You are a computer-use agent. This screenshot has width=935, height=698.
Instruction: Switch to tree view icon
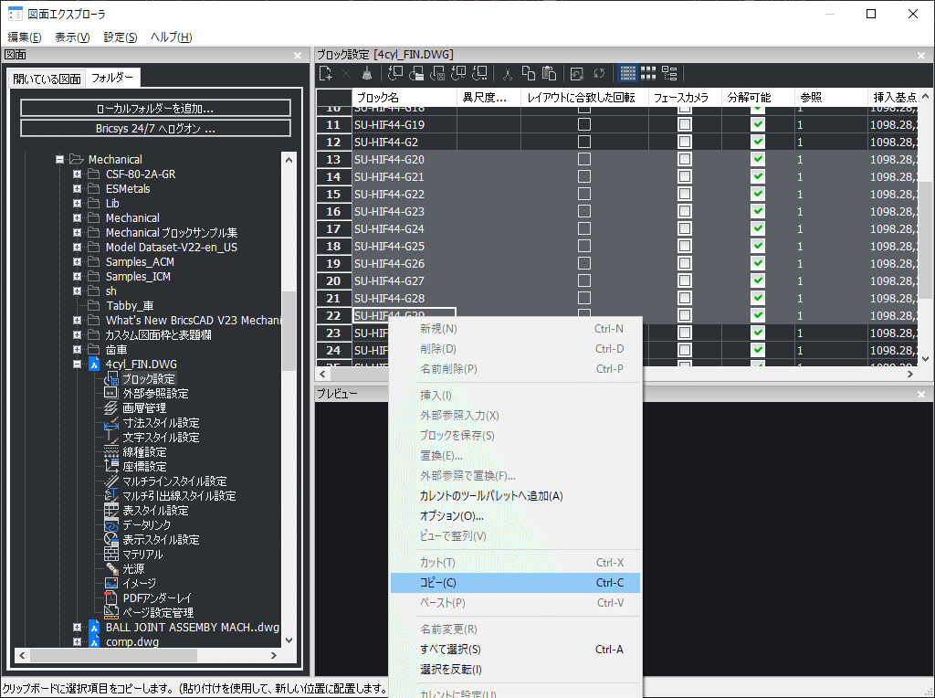(669, 73)
